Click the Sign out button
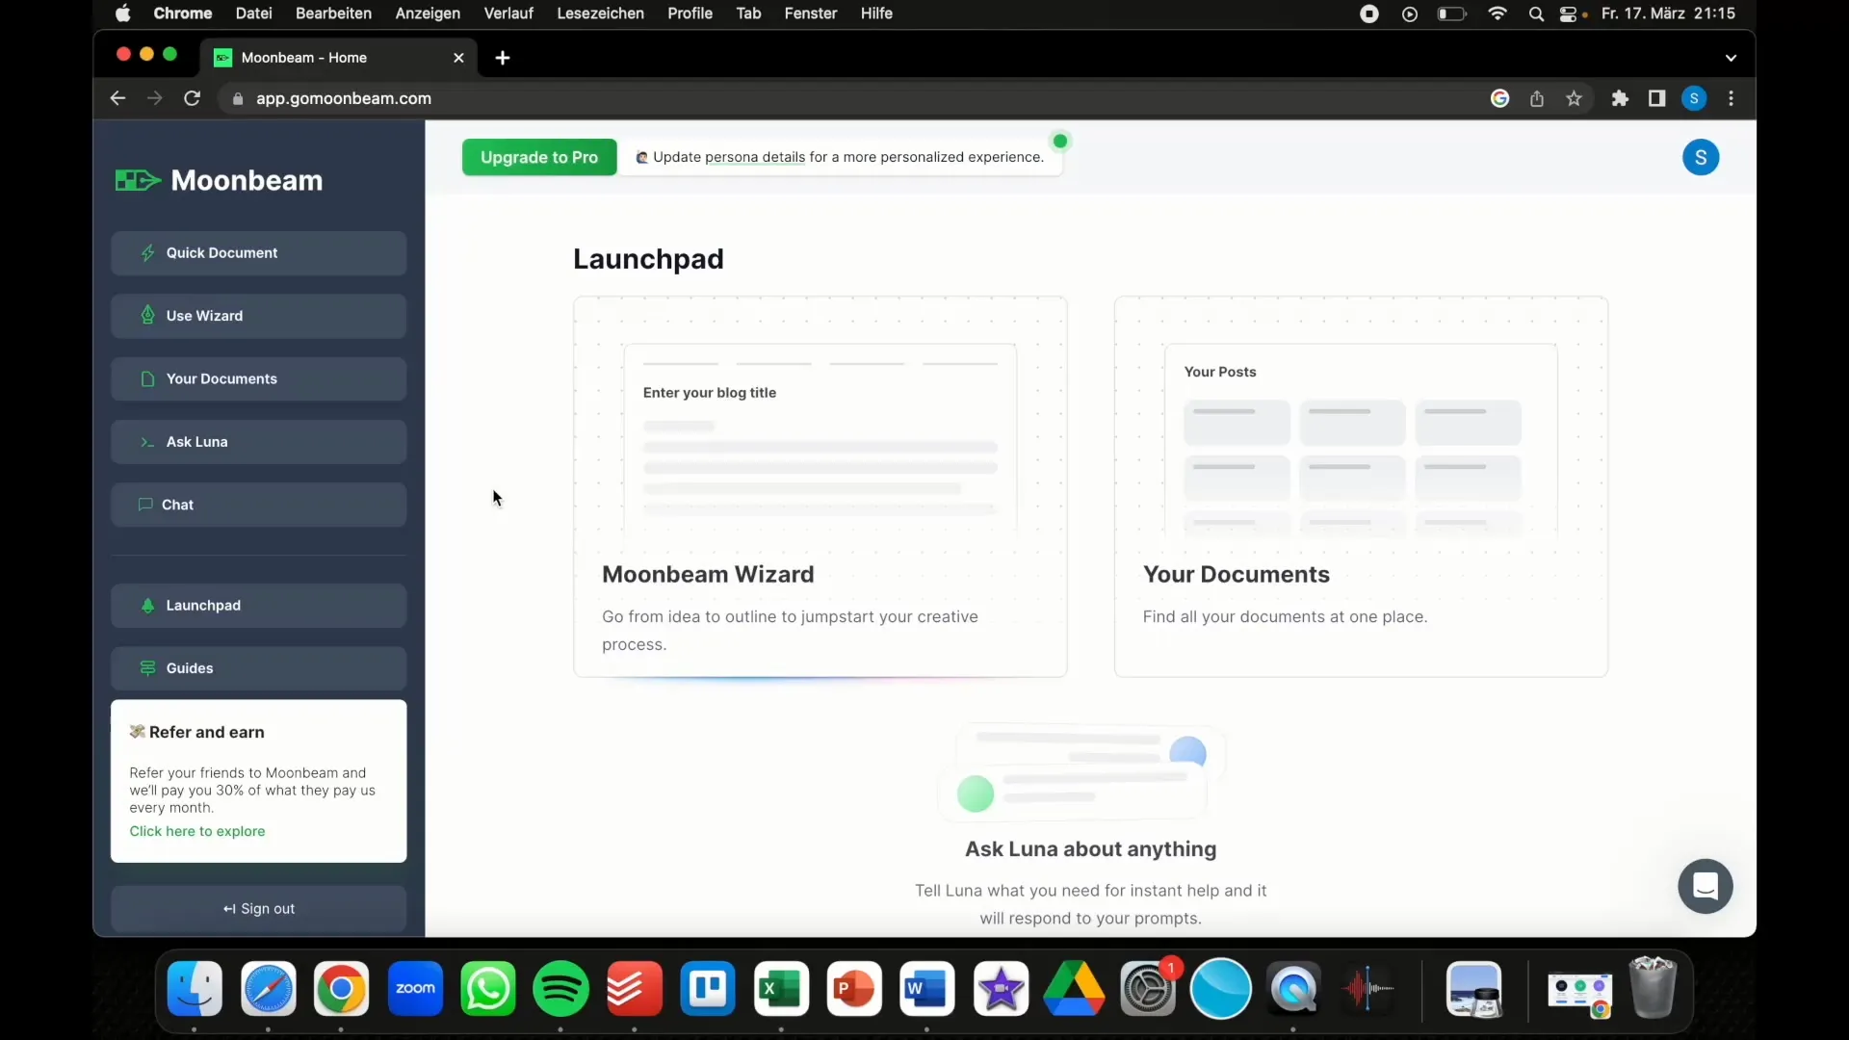The height and width of the screenshot is (1040, 1849). pyautogui.click(x=259, y=908)
